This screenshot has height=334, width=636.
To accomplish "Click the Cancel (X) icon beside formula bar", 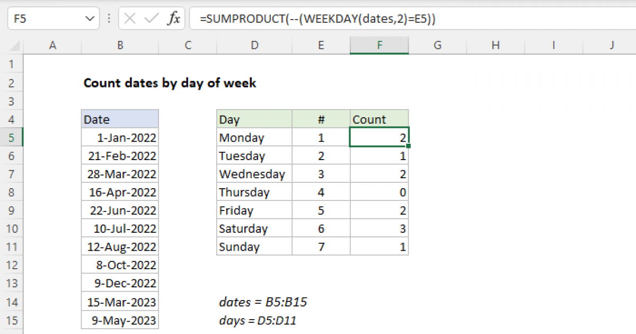I will 129,17.
